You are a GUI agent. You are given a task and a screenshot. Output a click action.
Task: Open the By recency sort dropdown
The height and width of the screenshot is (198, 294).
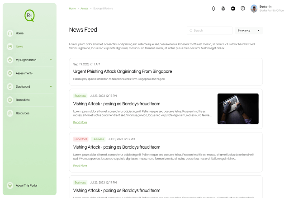coord(249,31)
